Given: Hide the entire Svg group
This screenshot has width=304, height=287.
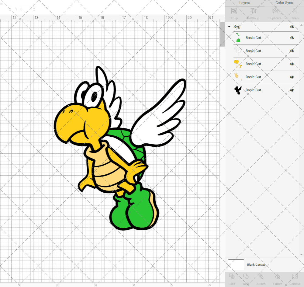Looking at the screenshot, I should click(292, 27).
